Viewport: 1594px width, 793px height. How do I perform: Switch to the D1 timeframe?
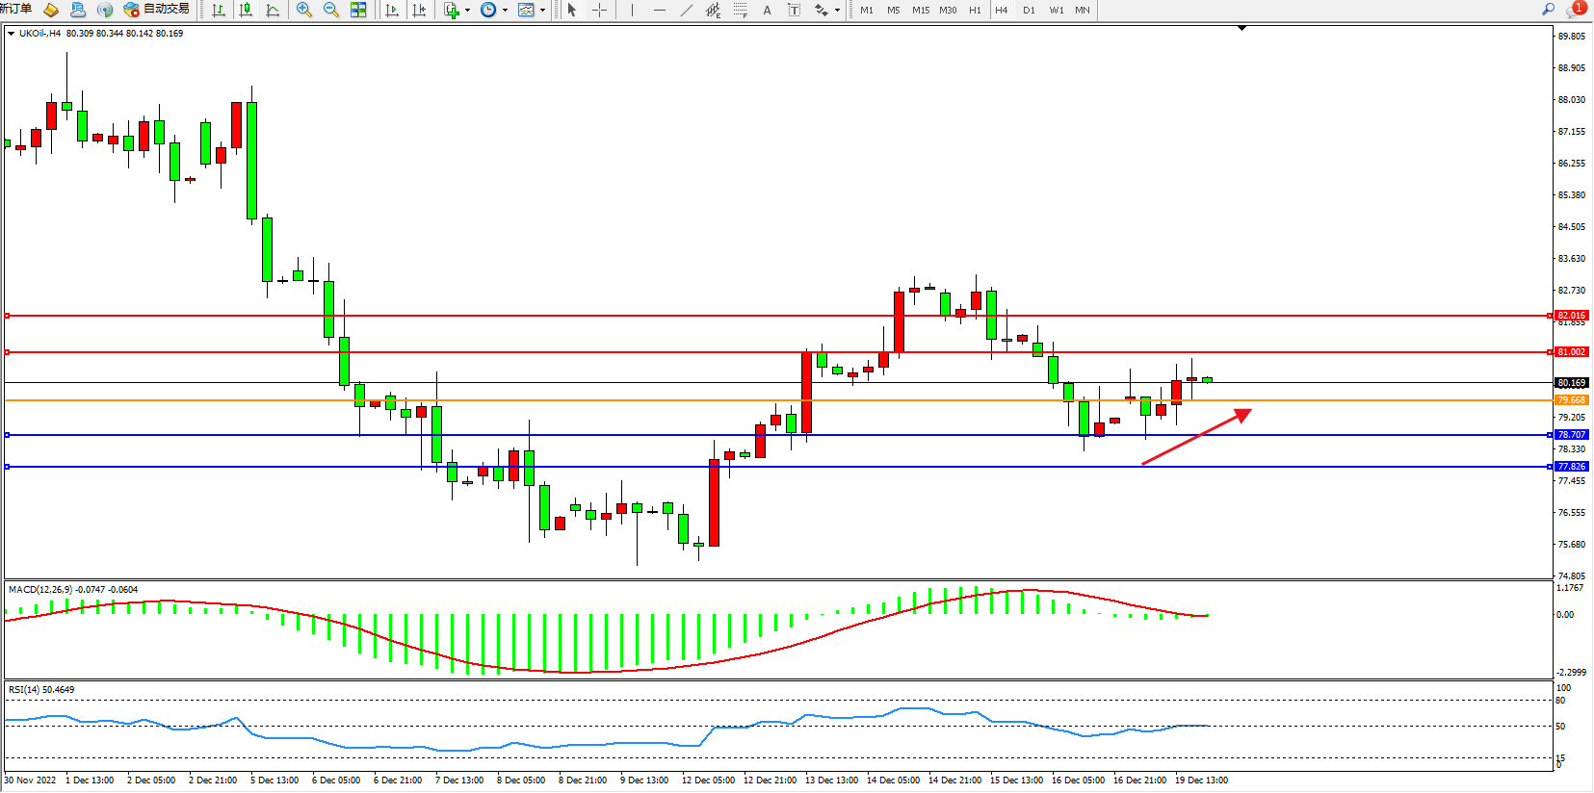click(x=1029, y=10)
